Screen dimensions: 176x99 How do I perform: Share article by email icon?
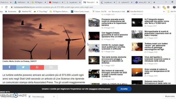click(51, 67)
